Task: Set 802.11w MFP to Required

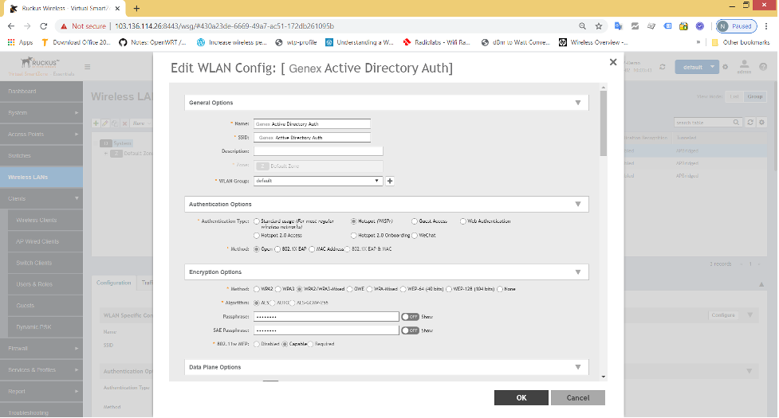Action: (310, 344)
